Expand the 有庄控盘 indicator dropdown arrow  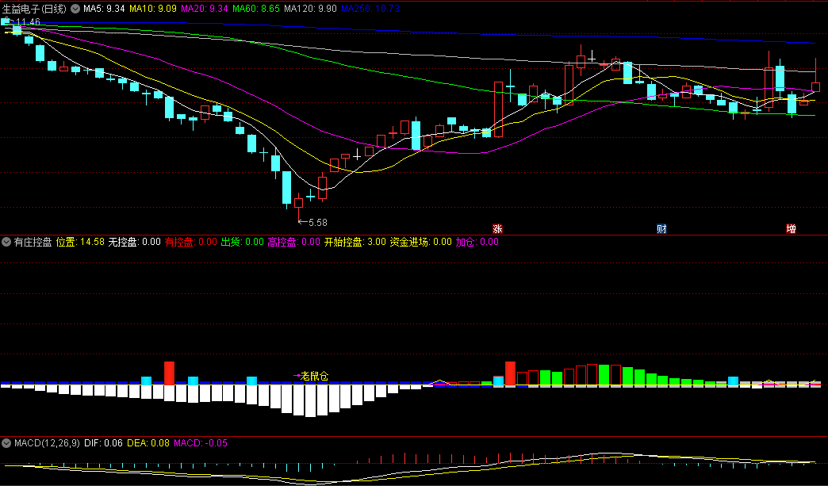pyautogui.click(x=6, y=243)
